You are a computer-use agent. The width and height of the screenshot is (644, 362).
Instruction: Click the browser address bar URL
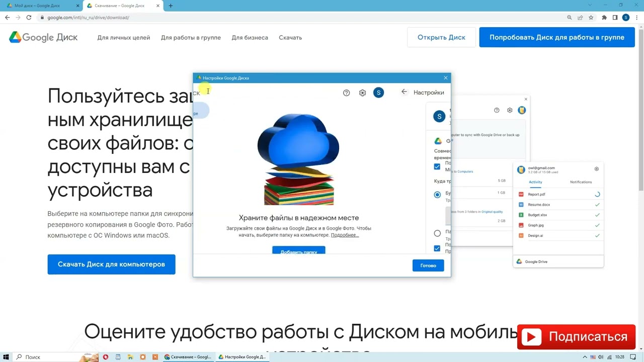(88, 18)
